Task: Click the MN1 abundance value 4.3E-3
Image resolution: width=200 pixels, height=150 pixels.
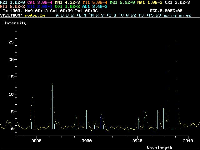Action: pyautogui.click(x=72, y=2)
